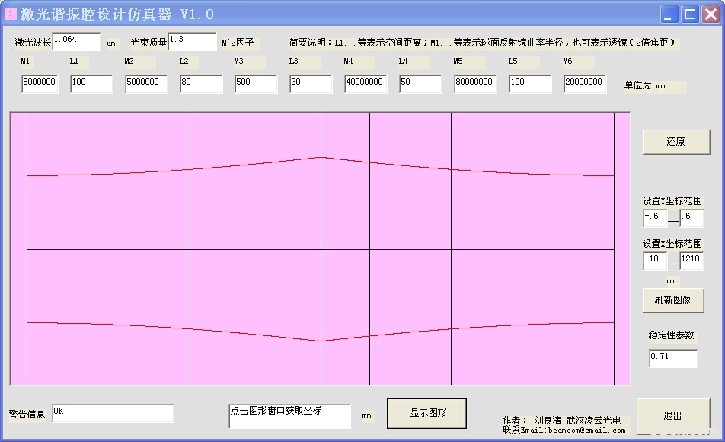Click the 还原 (restore) button
Viewport: 725px width, 442px height.
click(x=676, y=142)
